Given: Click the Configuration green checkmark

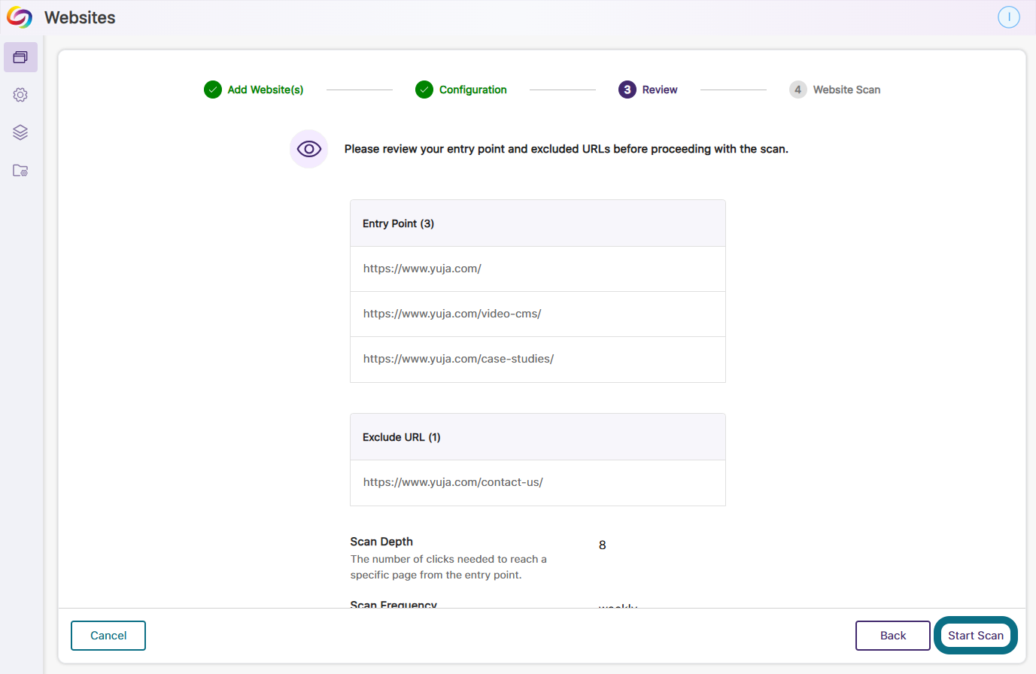Looking at the screenshot, I should coord(424,90).
